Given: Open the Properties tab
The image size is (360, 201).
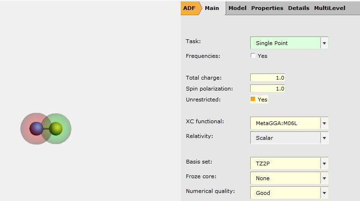Looking at the screenshot, I should click(267, 8).
